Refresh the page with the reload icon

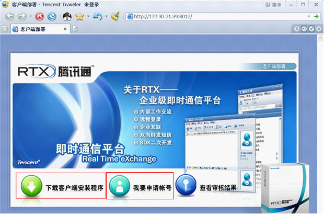point(52,16)
